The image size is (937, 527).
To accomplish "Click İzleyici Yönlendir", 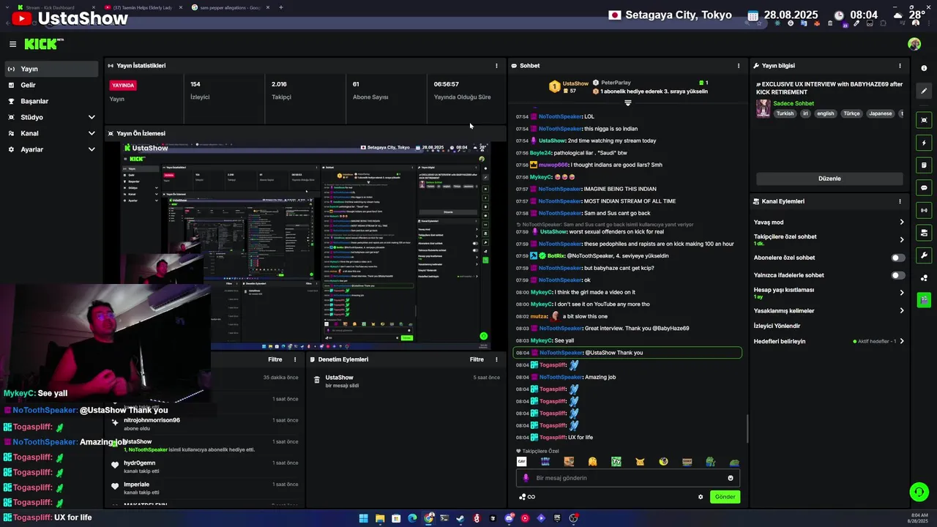I will (x=777, y=326).
